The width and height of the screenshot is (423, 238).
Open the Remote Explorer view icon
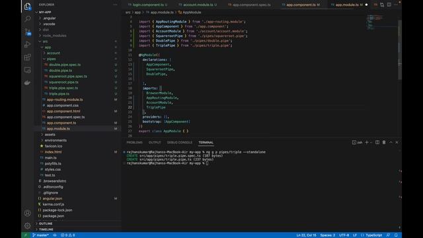pos(28,70)
